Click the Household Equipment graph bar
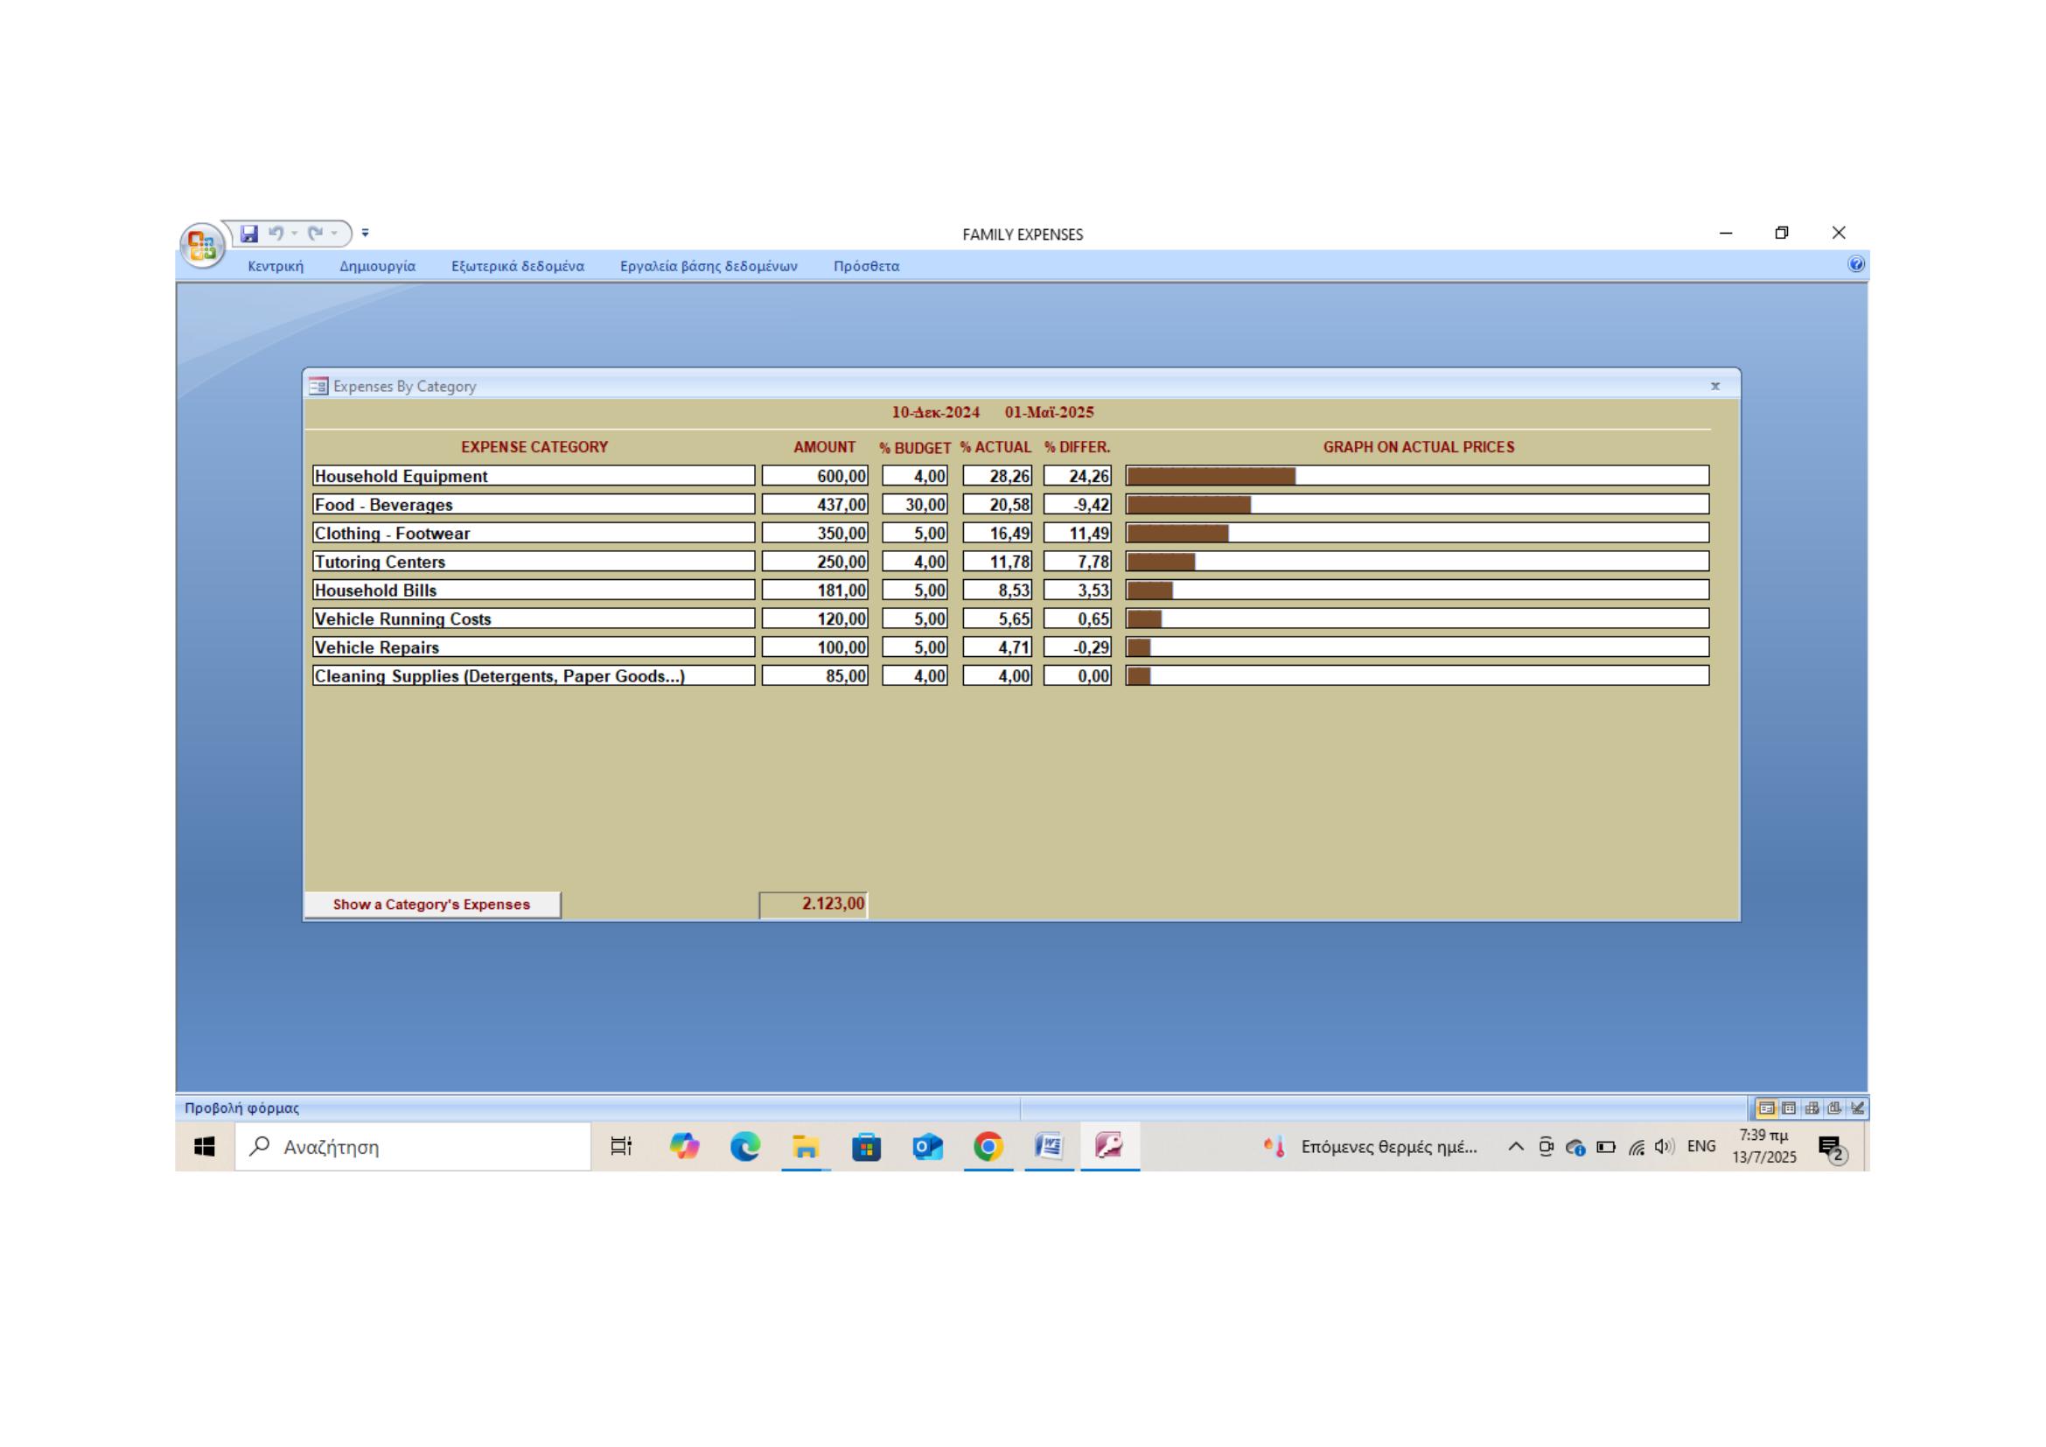 [x=1210, y=476]
